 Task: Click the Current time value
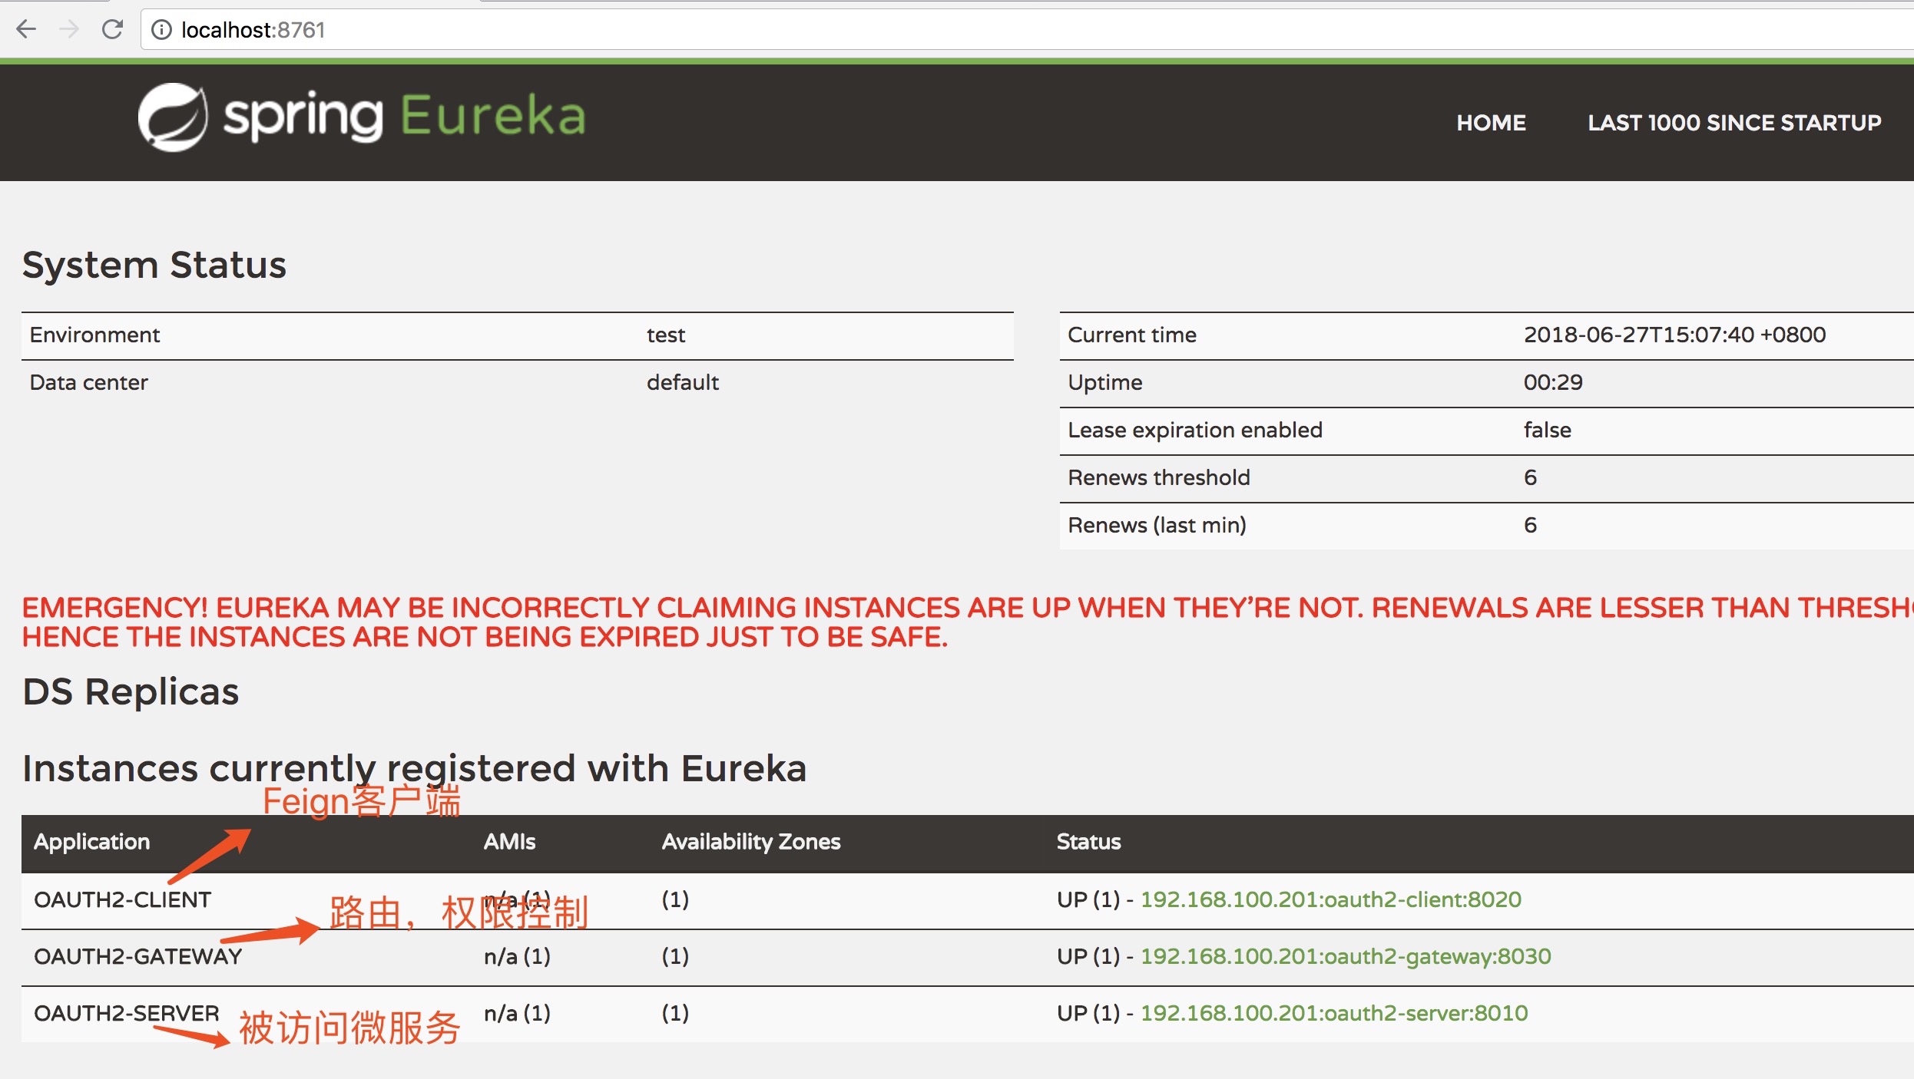[1674, 335]
